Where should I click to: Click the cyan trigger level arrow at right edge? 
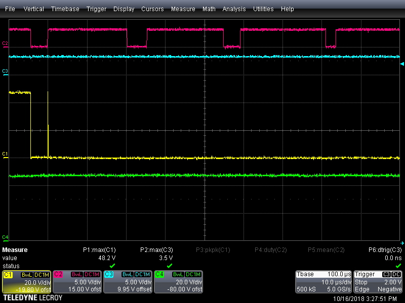402,64
